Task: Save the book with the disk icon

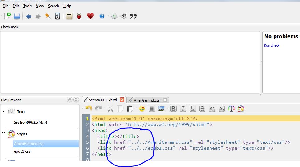Action: pyautogui.click(x=17, y=16)
